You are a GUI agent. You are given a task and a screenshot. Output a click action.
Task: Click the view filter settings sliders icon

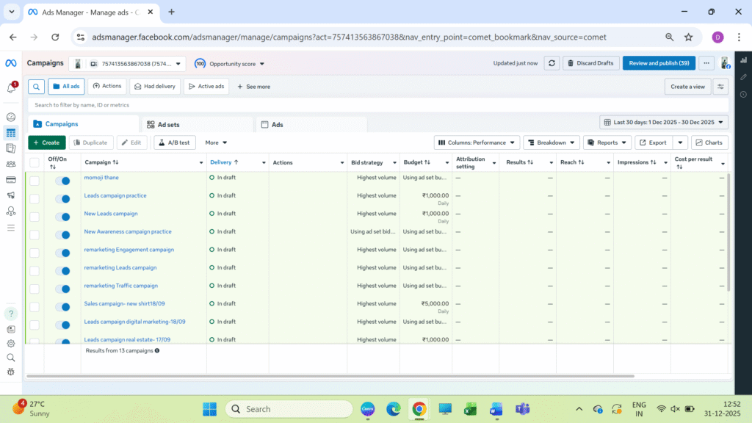720,87
